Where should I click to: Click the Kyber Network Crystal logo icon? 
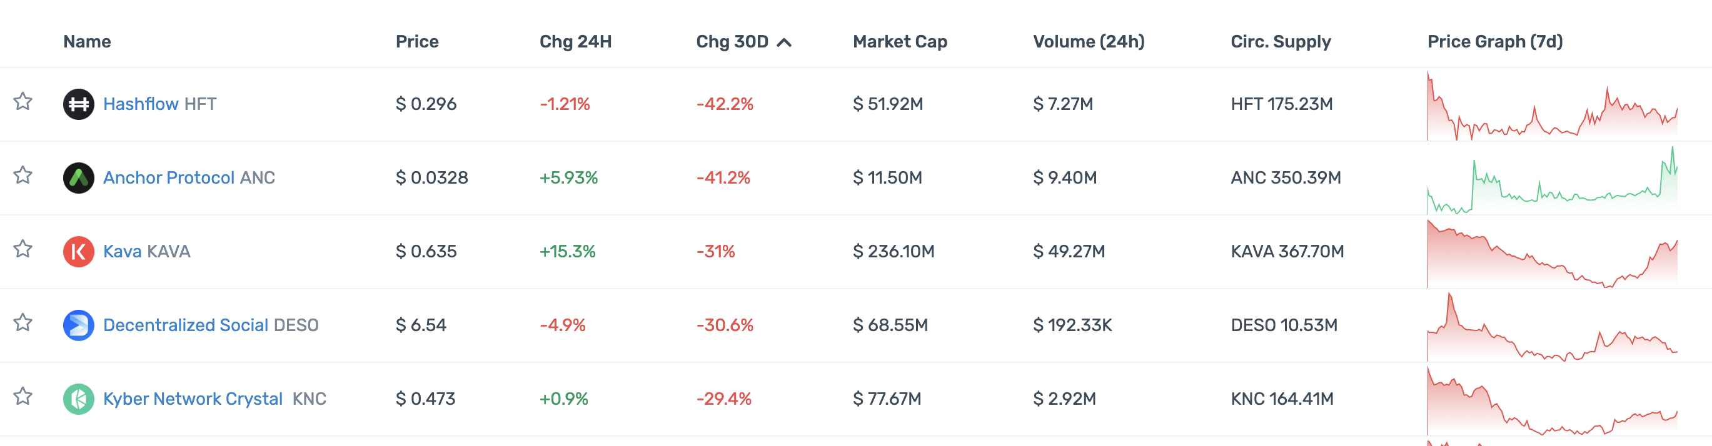pyautogui.click(x=78, y=399)
